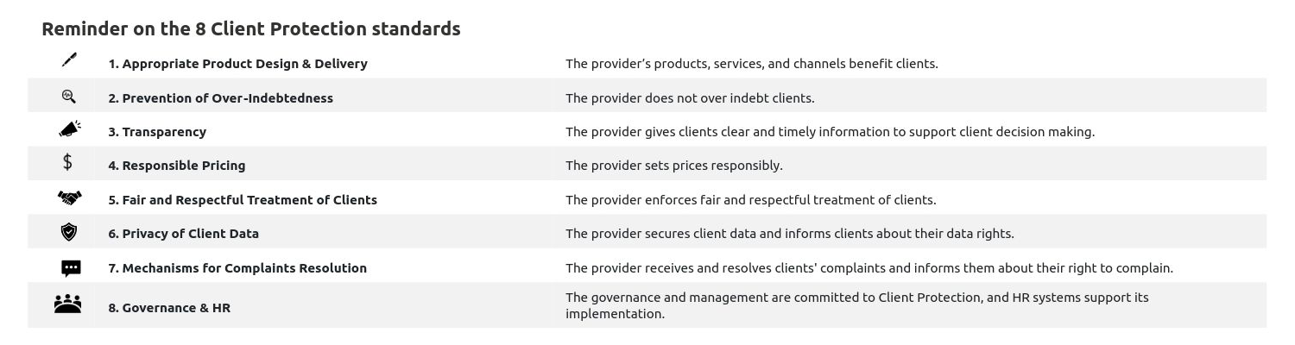
Task: Click the dollar sign Pricing icon
Action: point(68,162)
